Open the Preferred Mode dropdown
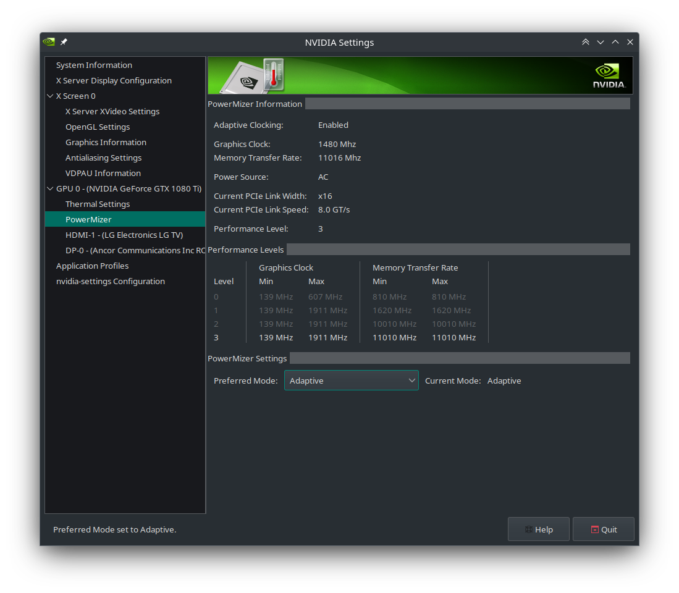 click(351, 381)
